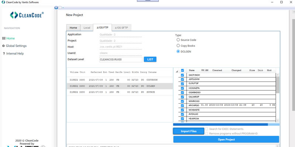Click the Changed column header
This screenshot has height=147, width=295.
pos(236,70)
